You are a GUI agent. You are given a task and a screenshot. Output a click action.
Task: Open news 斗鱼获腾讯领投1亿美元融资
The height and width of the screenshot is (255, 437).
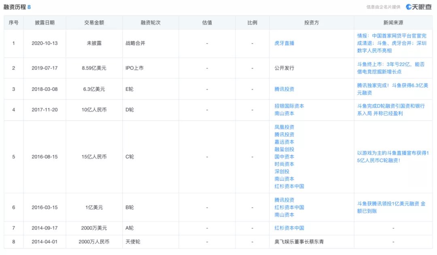(391, 207)
